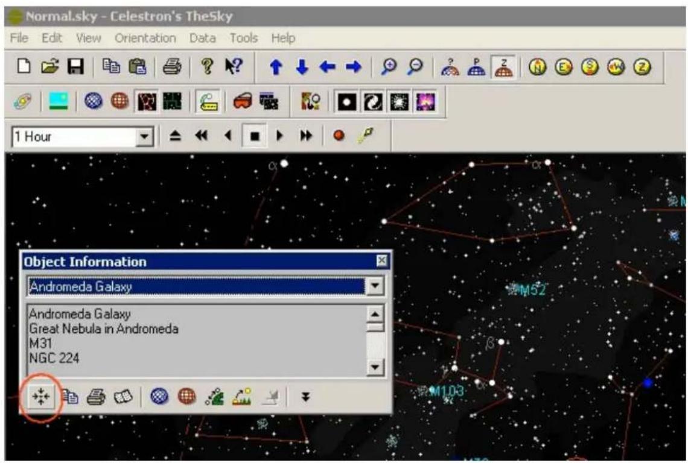Click the eject-style reset time button
Screen dimensions: 688x463
175,136
